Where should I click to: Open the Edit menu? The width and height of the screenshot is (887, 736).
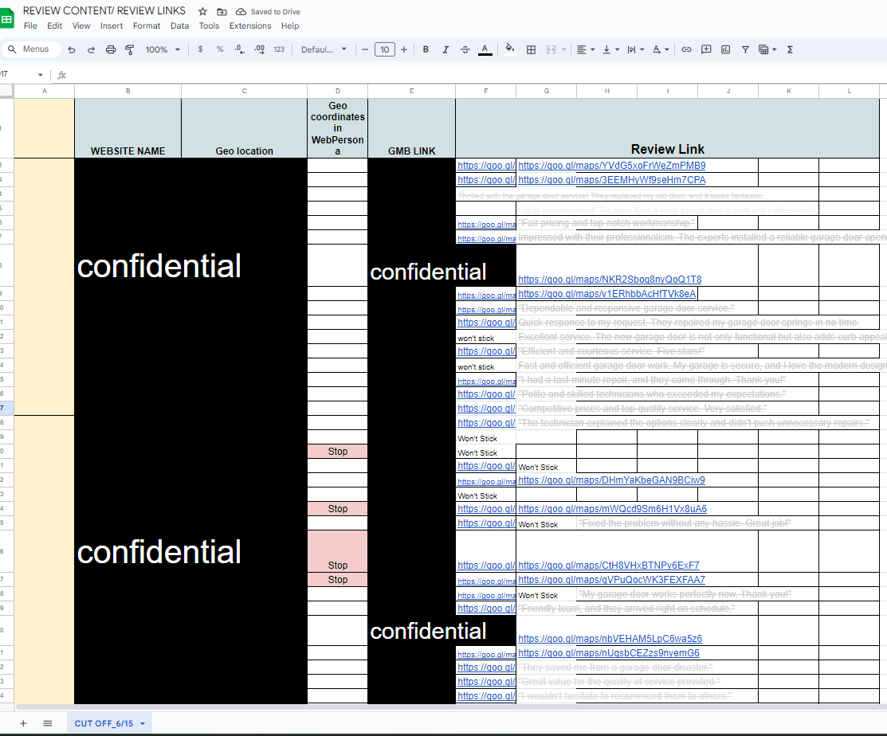click(54, 26)
